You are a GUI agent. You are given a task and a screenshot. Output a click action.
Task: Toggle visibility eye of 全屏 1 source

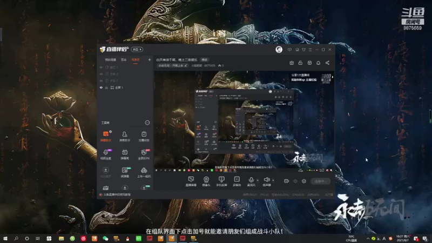click(101, 87)
